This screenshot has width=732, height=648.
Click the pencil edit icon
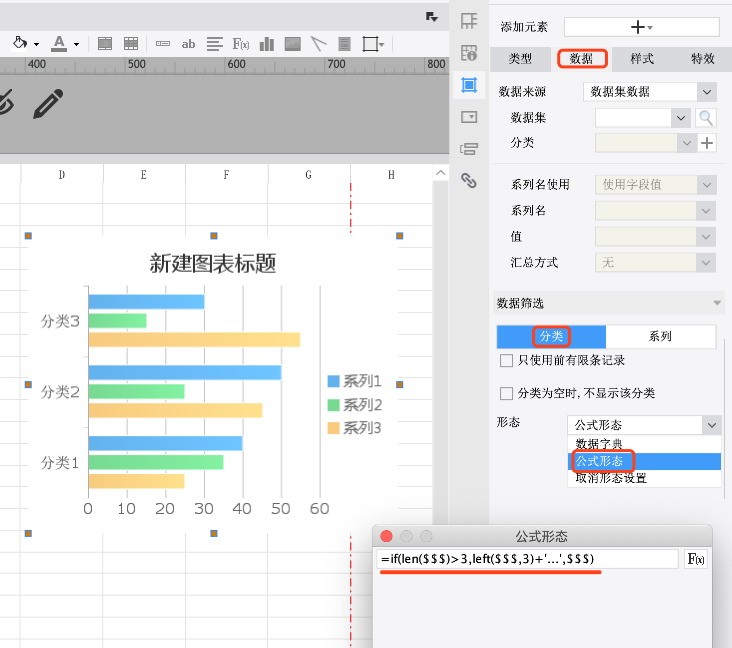coord(48,103)
